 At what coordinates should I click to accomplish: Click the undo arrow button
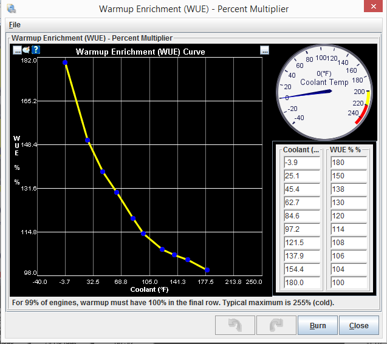[235, 326]
